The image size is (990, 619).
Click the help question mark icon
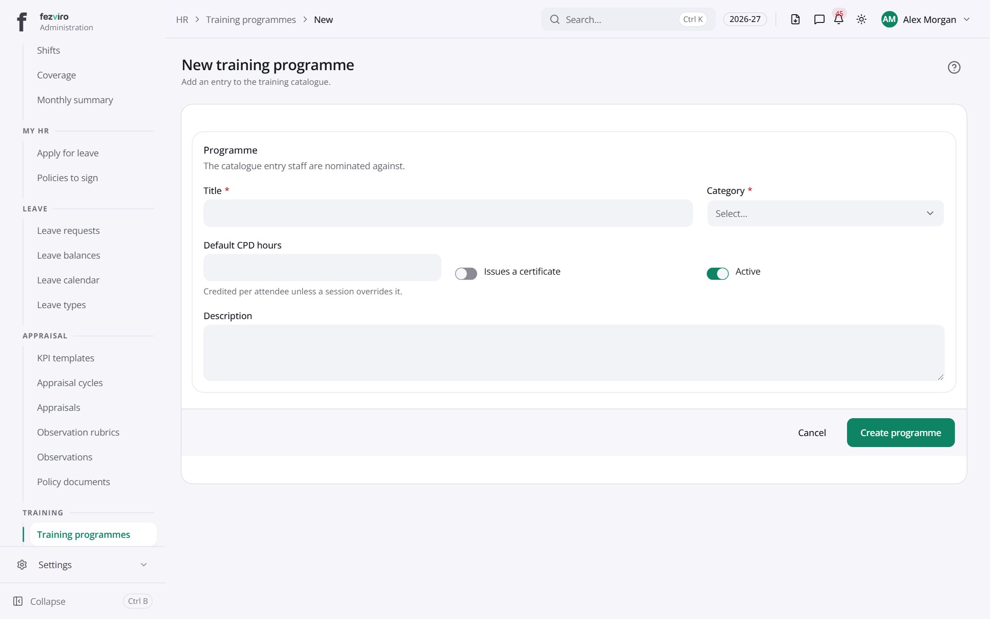954,67
